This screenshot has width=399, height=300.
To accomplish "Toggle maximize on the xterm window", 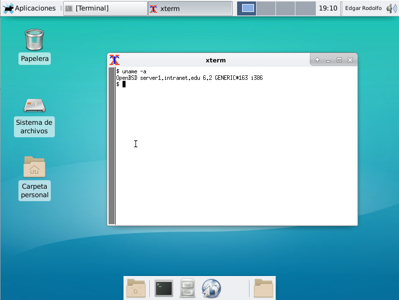I will 339,59.
